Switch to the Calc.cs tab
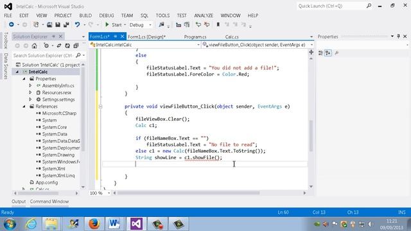Viewport: 411px width, 231px height. click(232, 37)
